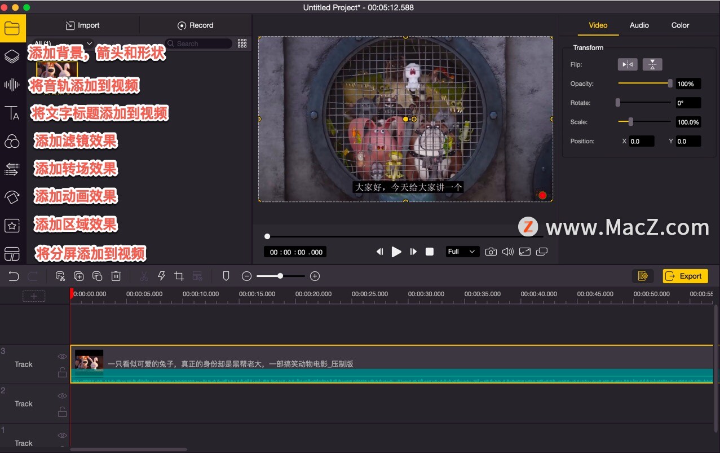Screen dimensions: 720x453
Task: Click the Import button
Action: click(82, 25)
